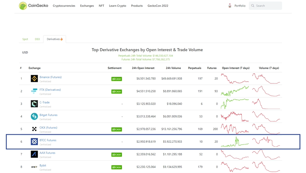Open the Portfolio link
The image size is (306, 173).
point(240,6)
